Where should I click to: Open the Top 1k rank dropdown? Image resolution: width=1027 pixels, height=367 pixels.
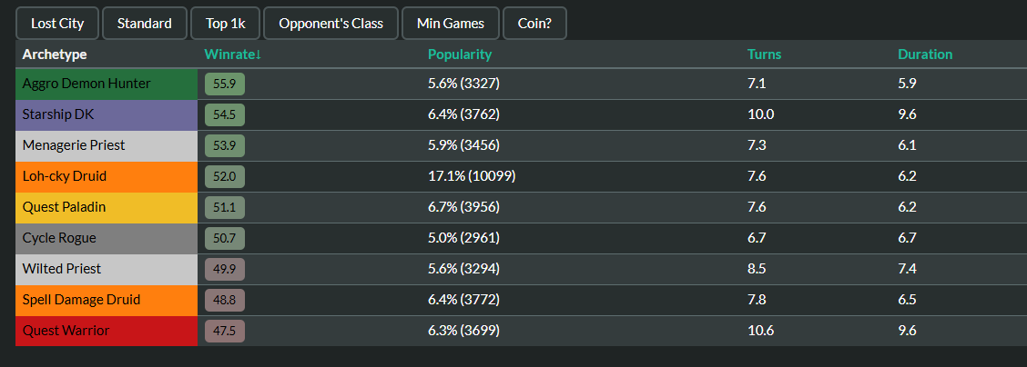225,24
